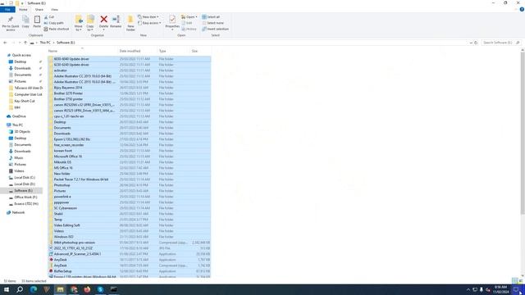Open the notification center icon
The image size is (525, 295).
[516, 289]
